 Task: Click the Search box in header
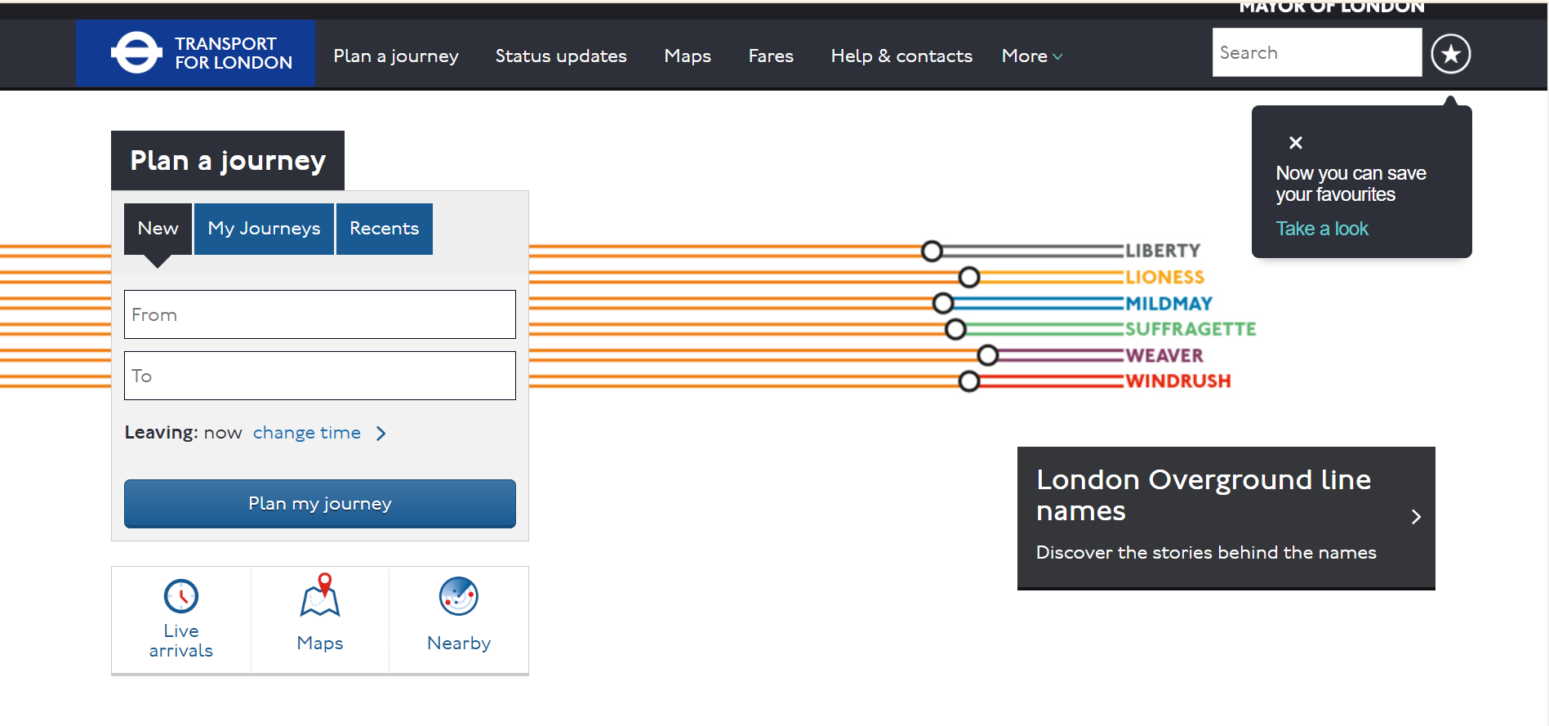[1317, 52]
